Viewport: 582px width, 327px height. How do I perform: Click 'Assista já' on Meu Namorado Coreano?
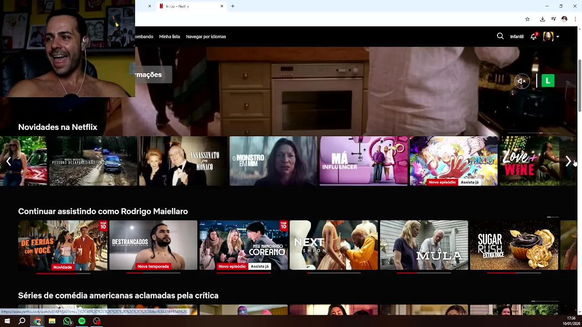click(260, 267)
